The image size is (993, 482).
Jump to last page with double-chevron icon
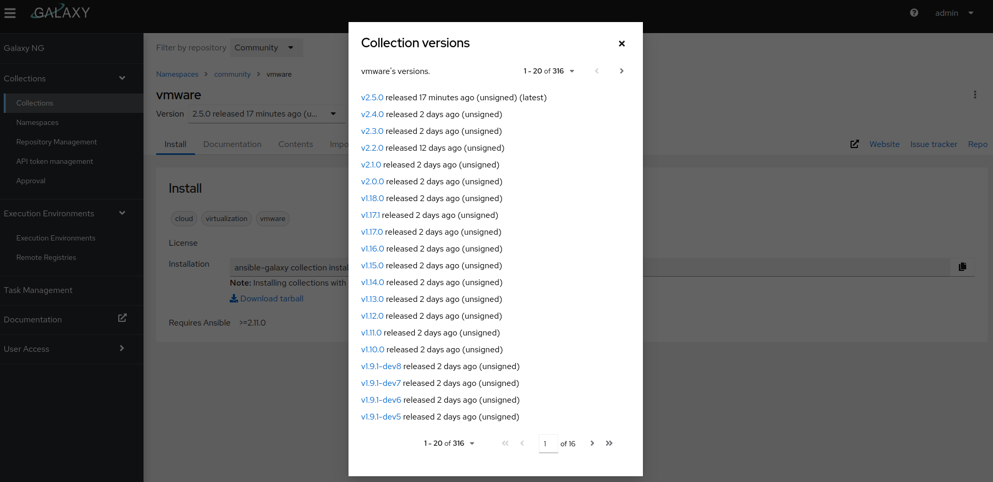tap(609, 443)
